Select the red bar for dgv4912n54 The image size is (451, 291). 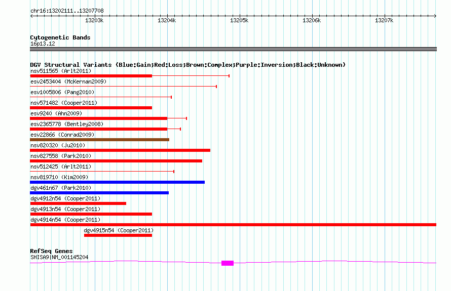(78, 203)
